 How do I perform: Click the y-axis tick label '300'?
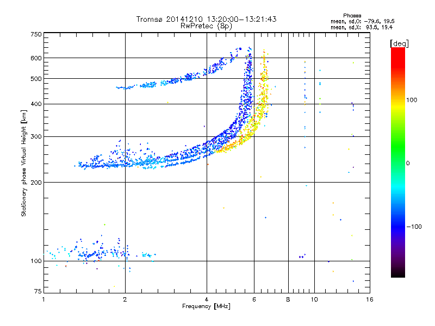(36, 137)
